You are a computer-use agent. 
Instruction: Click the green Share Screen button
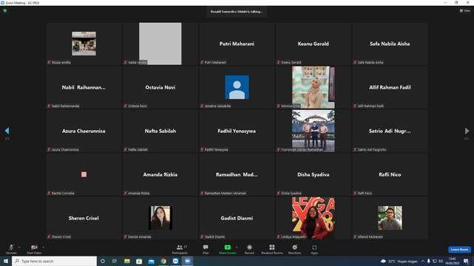click(x=227, y=249)
